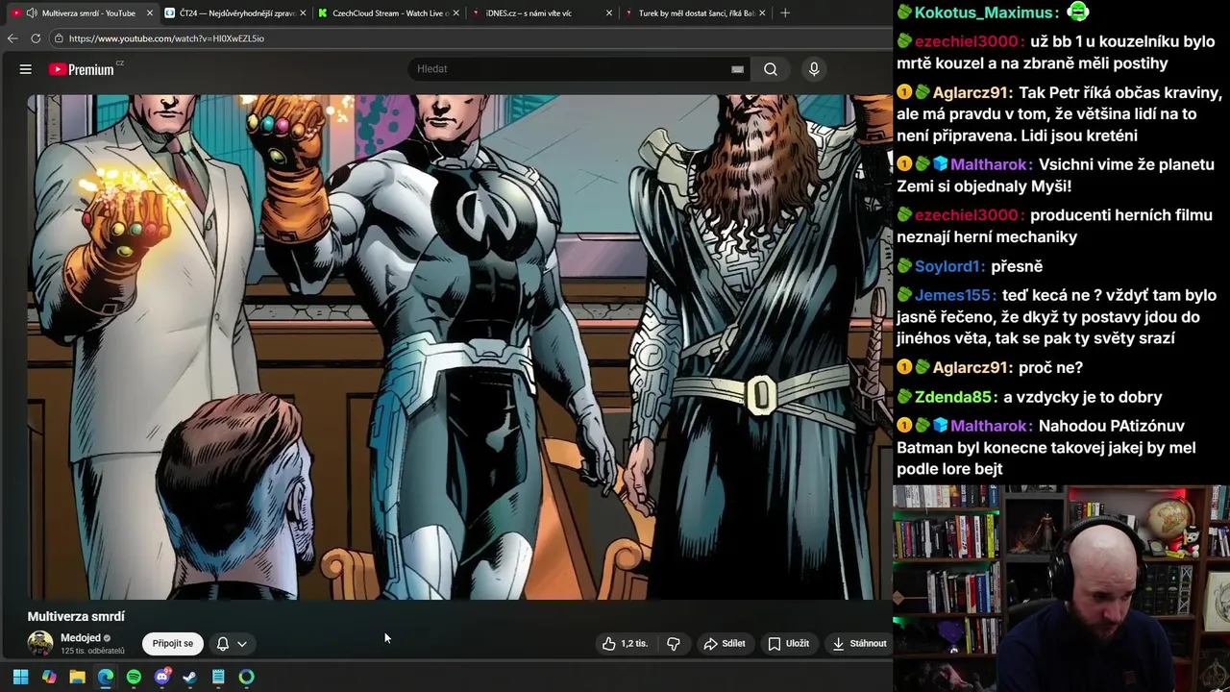
Task: Start voice search with the microphone
Action: click(814, 69)
